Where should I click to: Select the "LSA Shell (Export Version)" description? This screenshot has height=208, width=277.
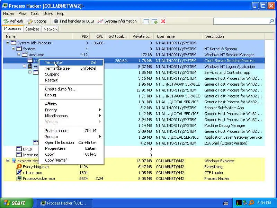(x=226, y=143)
